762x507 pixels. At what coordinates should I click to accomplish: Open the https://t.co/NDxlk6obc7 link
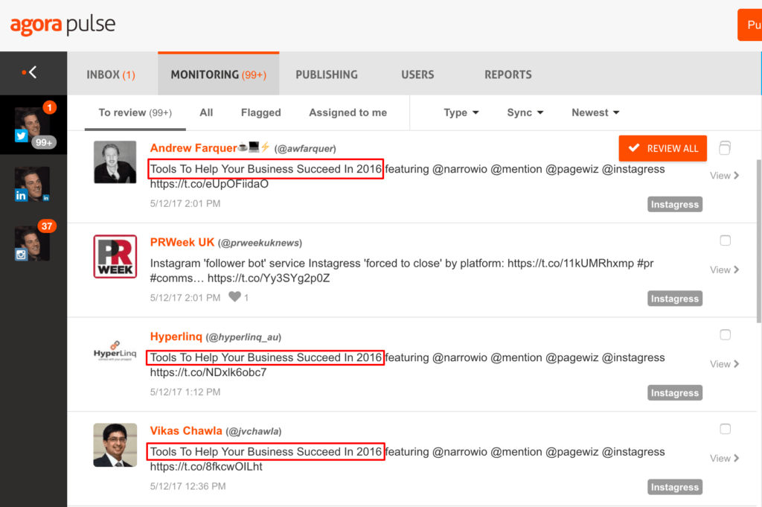(x=208, y=372)
